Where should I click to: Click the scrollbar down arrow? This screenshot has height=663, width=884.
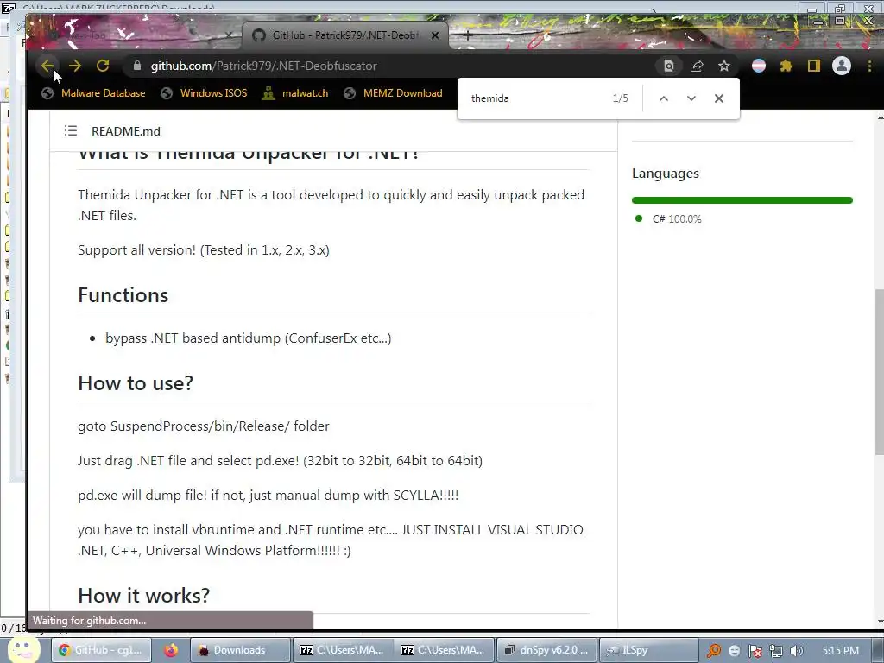point(880,622)
